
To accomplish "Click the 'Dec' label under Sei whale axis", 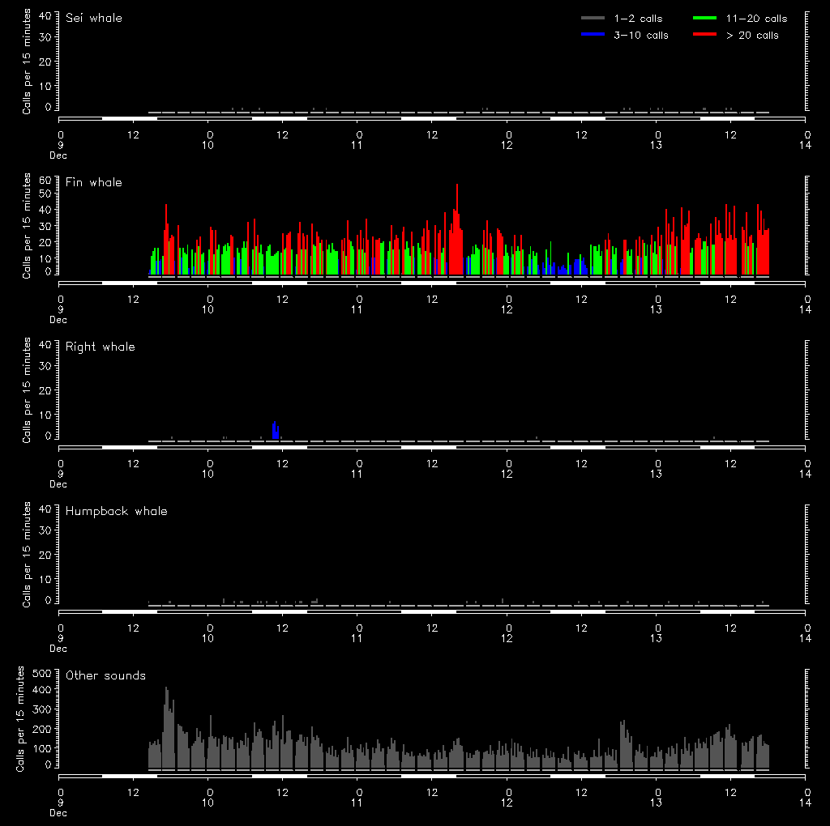I will tap(58, 155).
